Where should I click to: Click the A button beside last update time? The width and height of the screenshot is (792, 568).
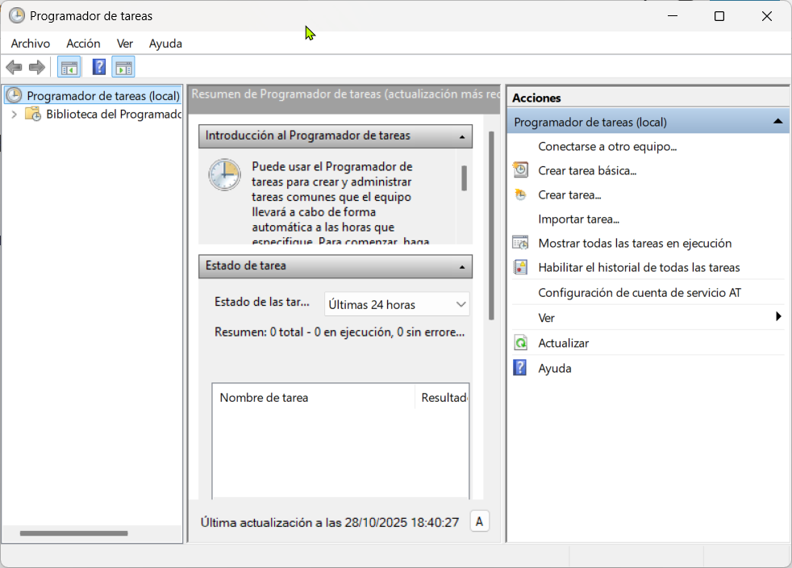point(479,522)
